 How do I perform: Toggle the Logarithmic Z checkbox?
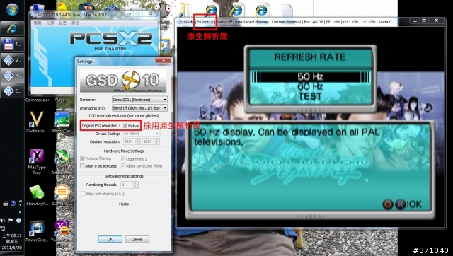coord(123,158)
